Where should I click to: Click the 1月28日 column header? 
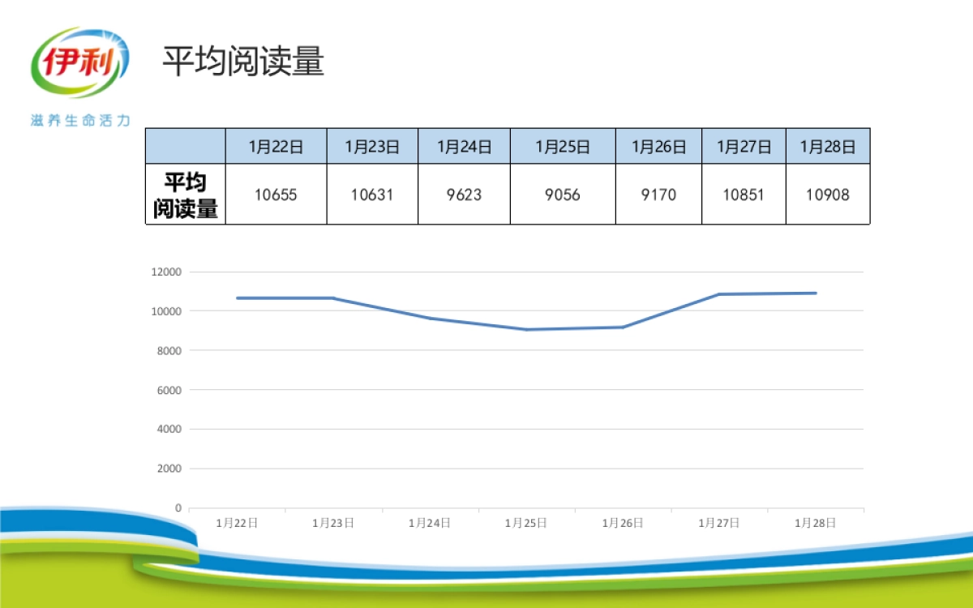coord(828,146)
